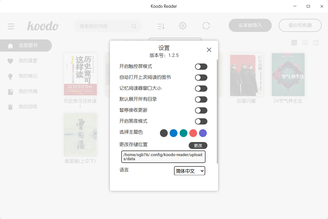Viewport: 328px width, 219px height.
Task: Click the 更改 storage location button
Action: 198,145
